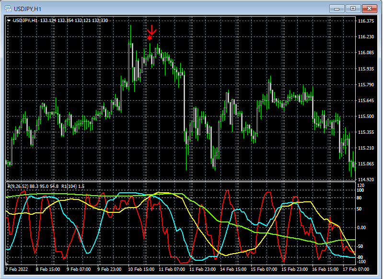The image size is (383, 279).
Task: Expand the one-click trading arrow beside USDJPY,H1
Action: (9, 21)
